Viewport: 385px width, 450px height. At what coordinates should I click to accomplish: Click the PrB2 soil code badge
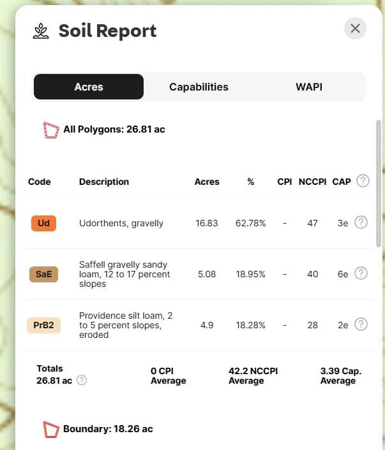point(43,325)
